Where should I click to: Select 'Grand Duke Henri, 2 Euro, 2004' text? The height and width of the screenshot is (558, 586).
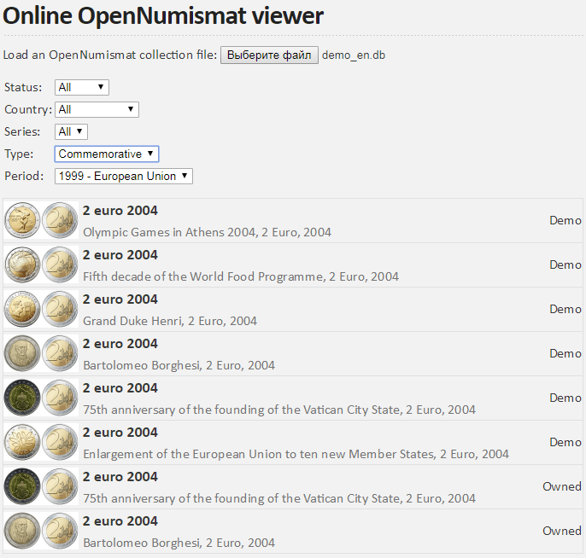click(x=170, y=322)
